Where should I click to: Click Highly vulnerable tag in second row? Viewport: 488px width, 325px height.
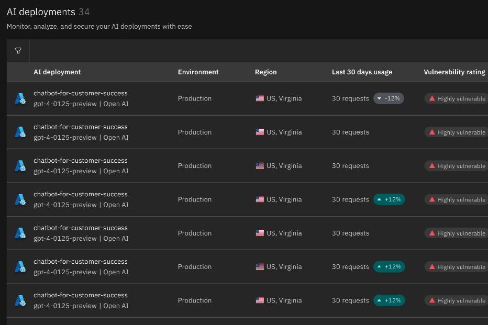click(x=456, y=132)
